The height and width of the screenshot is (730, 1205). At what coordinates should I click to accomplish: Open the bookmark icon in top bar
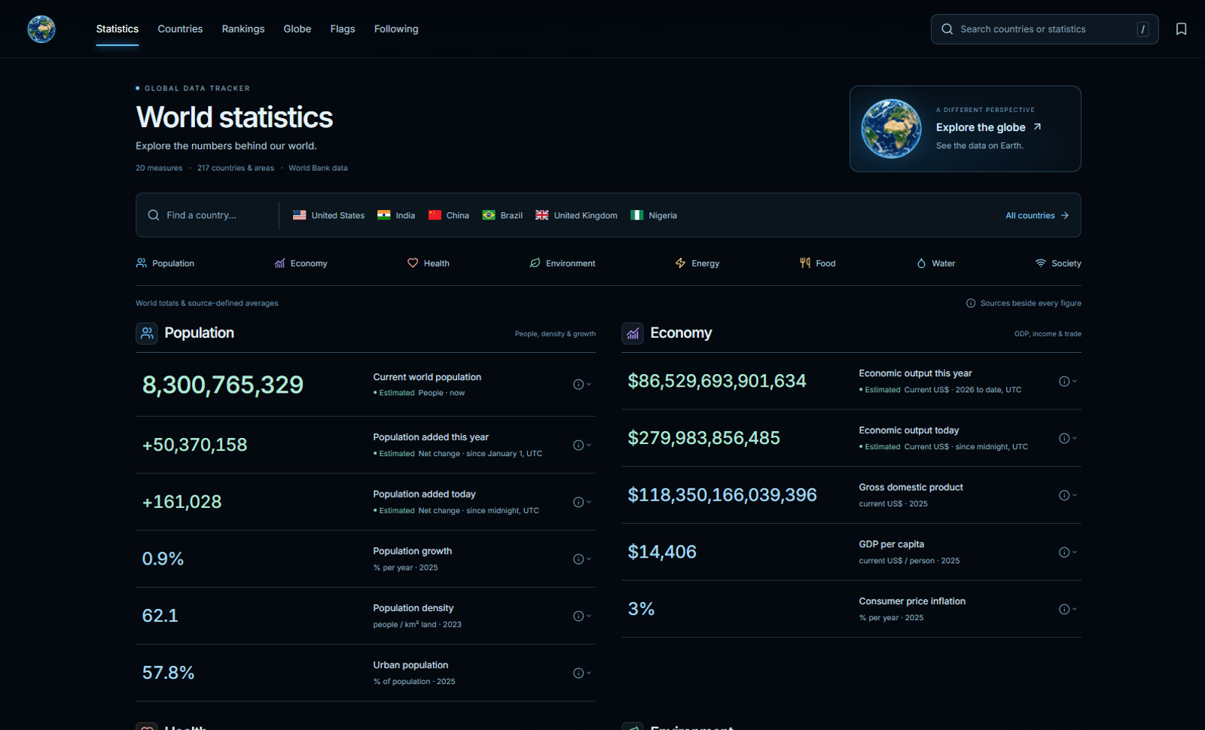tap(1181, 29)
